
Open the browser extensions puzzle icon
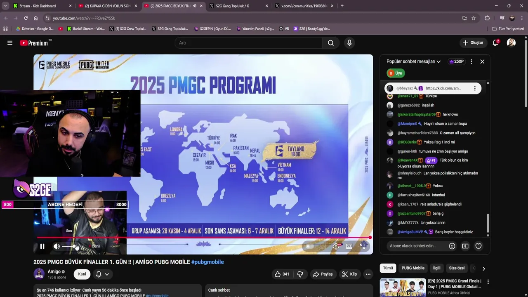pyautogui.click(x=488, y=18)
